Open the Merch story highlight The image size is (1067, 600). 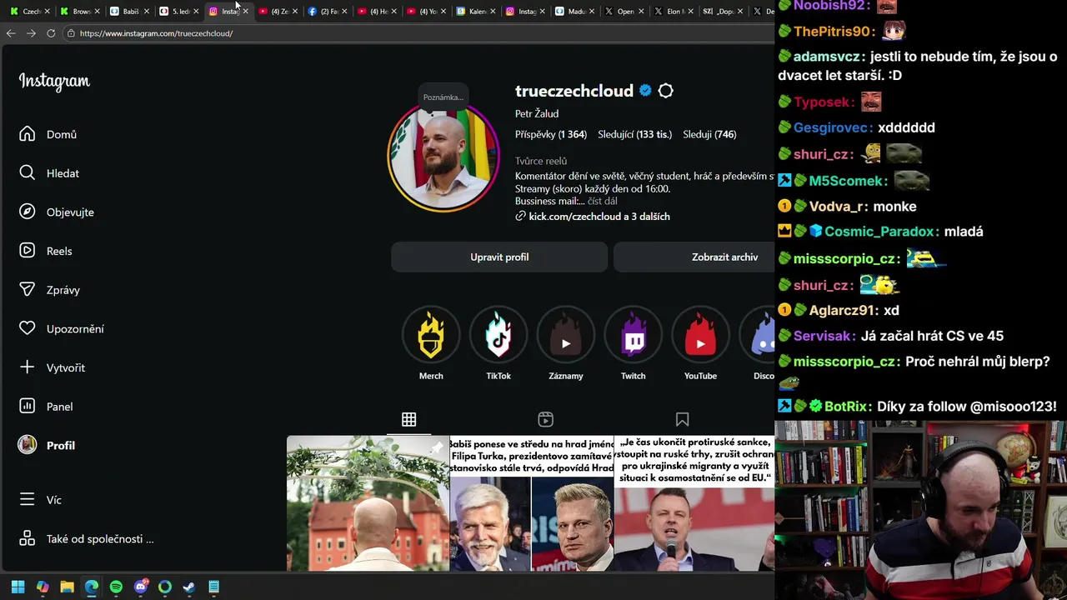pyautogui.click(x=431, y=335)
